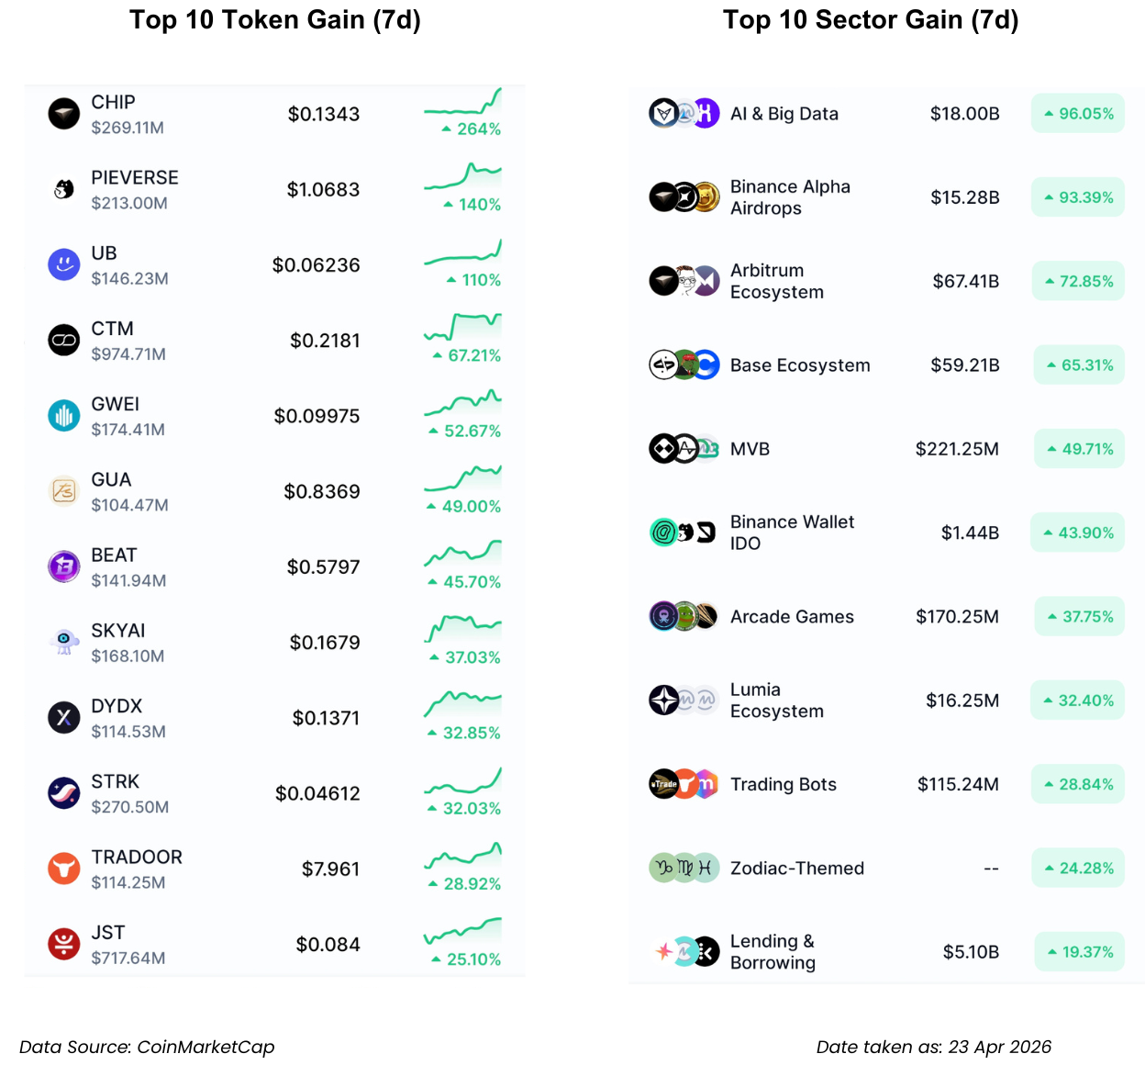Open the Arcade Games sector
This screenshot has height=1065, width=1145.
[792, 617]
